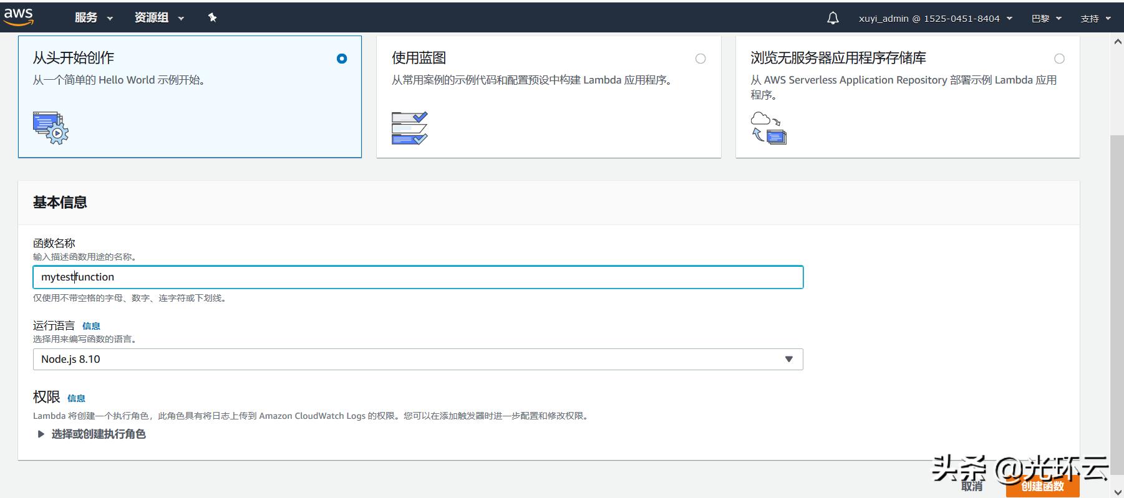This screenshot has height=498, width=1124.
Task: Click the 信息 link next to 运行语言
Action: point(91,326)
